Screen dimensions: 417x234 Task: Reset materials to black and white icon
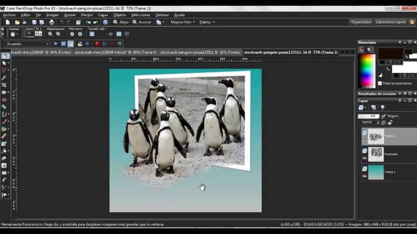[380, 75]
